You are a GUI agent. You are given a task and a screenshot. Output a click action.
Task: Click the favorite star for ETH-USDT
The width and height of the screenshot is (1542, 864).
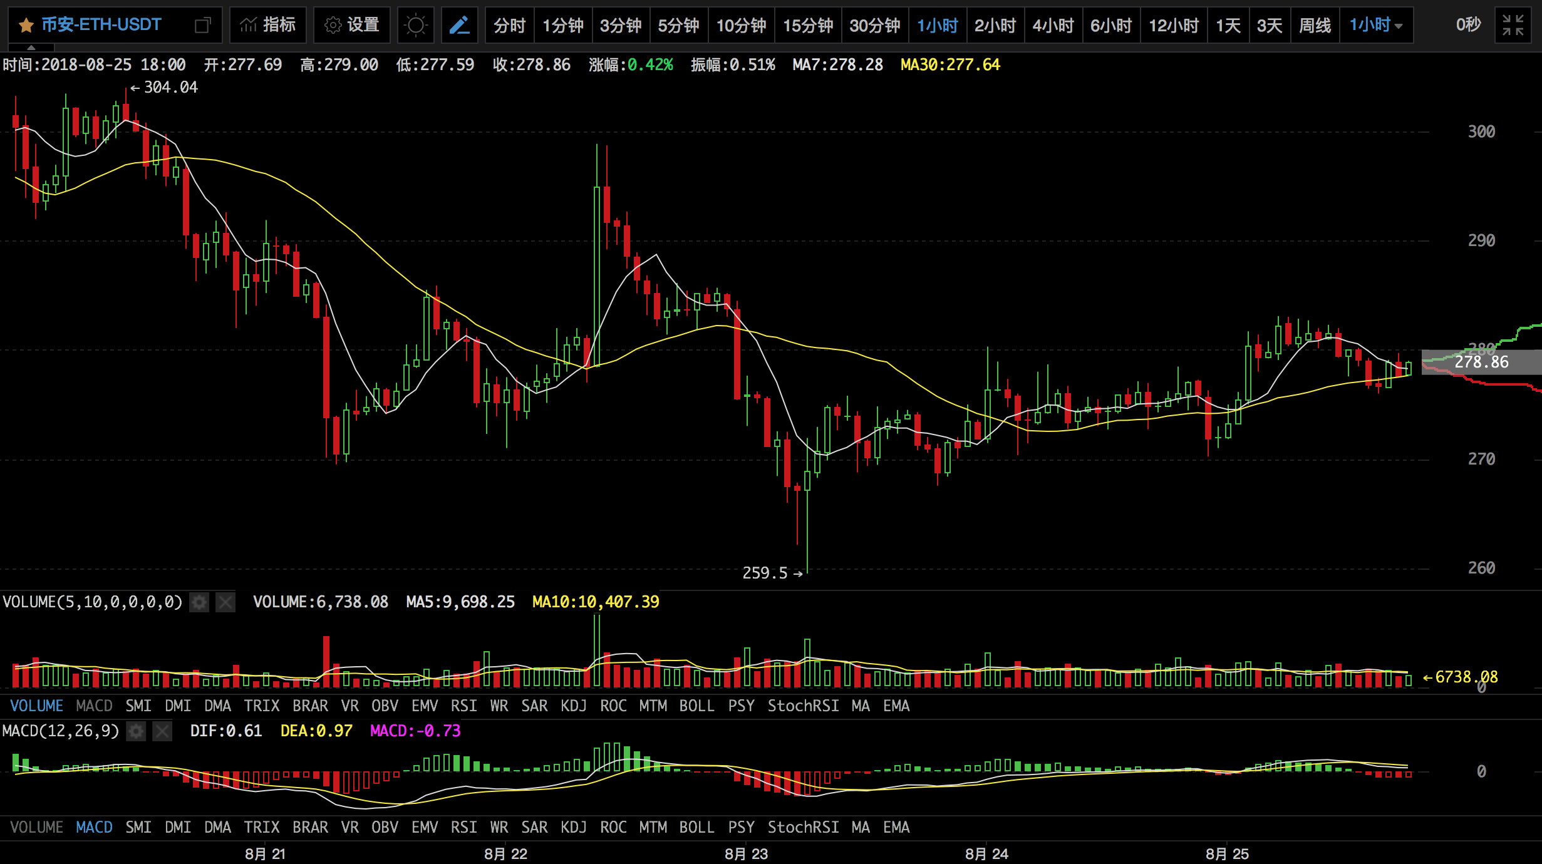(26, 26)
